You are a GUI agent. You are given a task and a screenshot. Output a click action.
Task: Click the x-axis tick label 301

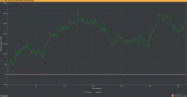pos(178,86)
